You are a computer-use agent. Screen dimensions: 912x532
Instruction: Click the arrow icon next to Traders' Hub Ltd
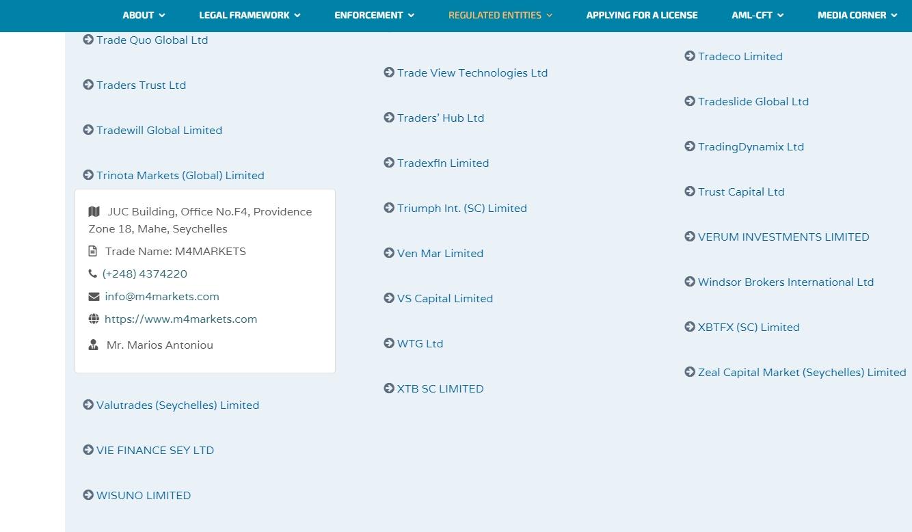[x=389, y=118]
